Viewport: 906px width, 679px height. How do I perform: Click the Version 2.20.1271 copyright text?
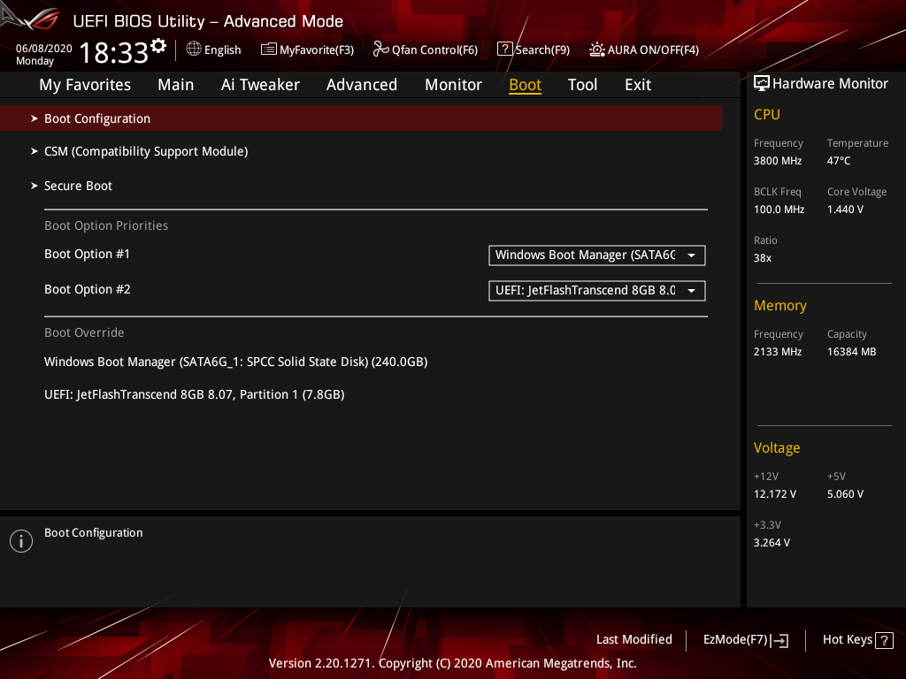[x=452, y=663]
